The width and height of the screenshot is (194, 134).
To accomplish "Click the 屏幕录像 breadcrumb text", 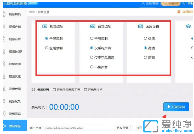I will tap(43, 12).
